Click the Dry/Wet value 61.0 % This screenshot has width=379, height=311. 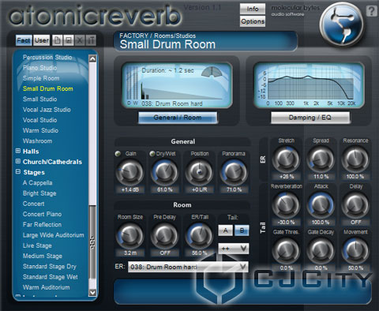pyautogui.click(x=164, y=189)
